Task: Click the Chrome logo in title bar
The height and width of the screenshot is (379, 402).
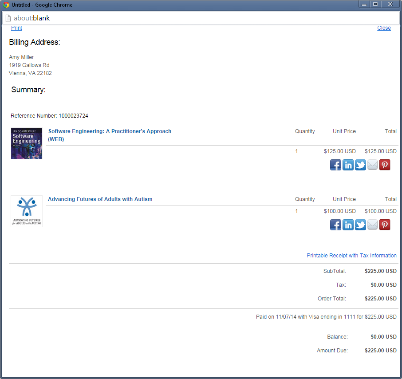Action: [6, 4]
